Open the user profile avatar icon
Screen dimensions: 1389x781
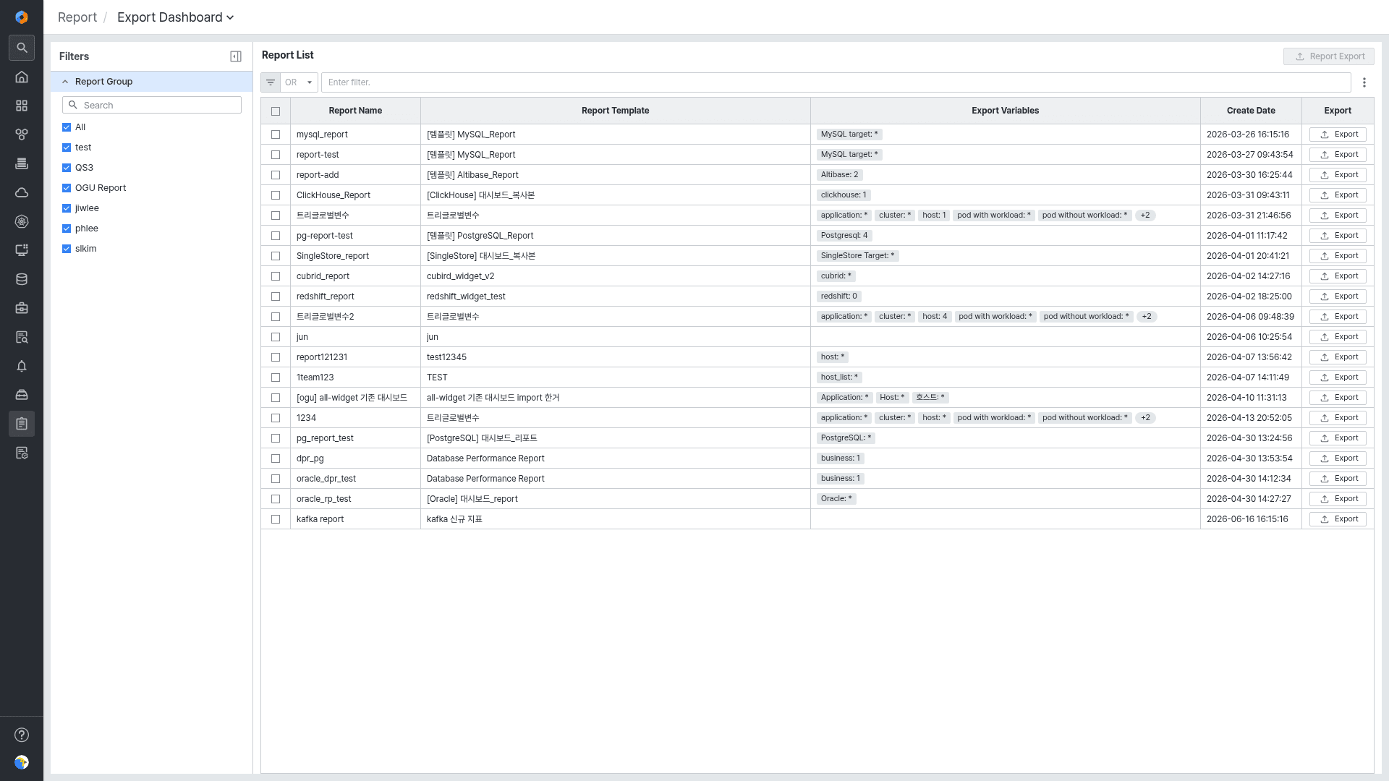click(22, 762)
